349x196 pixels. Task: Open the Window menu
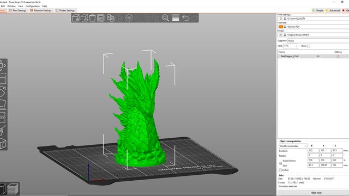point(11,6)
